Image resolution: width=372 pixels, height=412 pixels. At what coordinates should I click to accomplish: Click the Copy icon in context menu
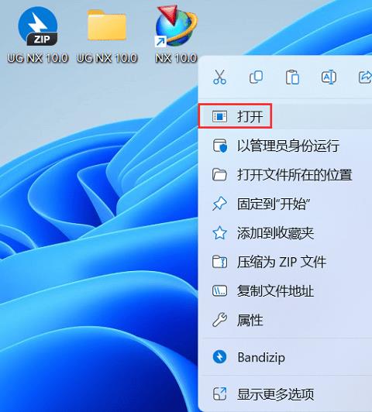click(x=256, y=77)
